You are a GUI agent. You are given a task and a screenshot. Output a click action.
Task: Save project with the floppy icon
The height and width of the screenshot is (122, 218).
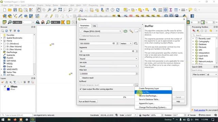tap(15, 10)
